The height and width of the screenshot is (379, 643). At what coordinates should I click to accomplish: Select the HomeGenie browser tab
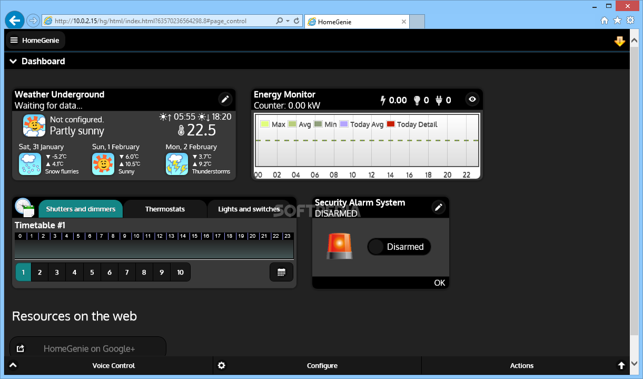pos(357,22)
